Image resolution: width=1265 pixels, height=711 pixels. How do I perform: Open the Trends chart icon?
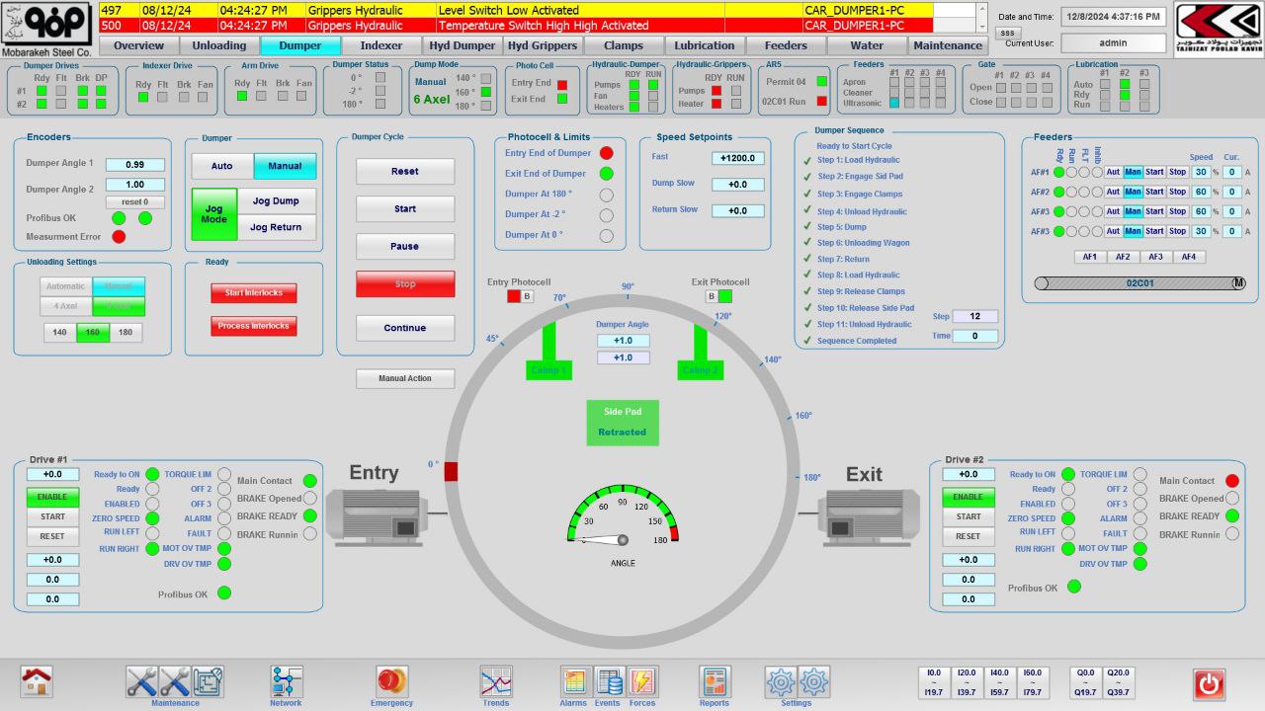pyautogui.click(x=496, y=681)
